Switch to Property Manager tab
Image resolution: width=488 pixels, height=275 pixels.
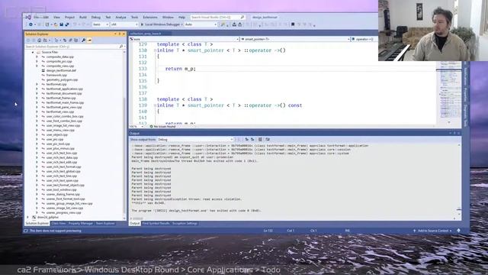81,224
